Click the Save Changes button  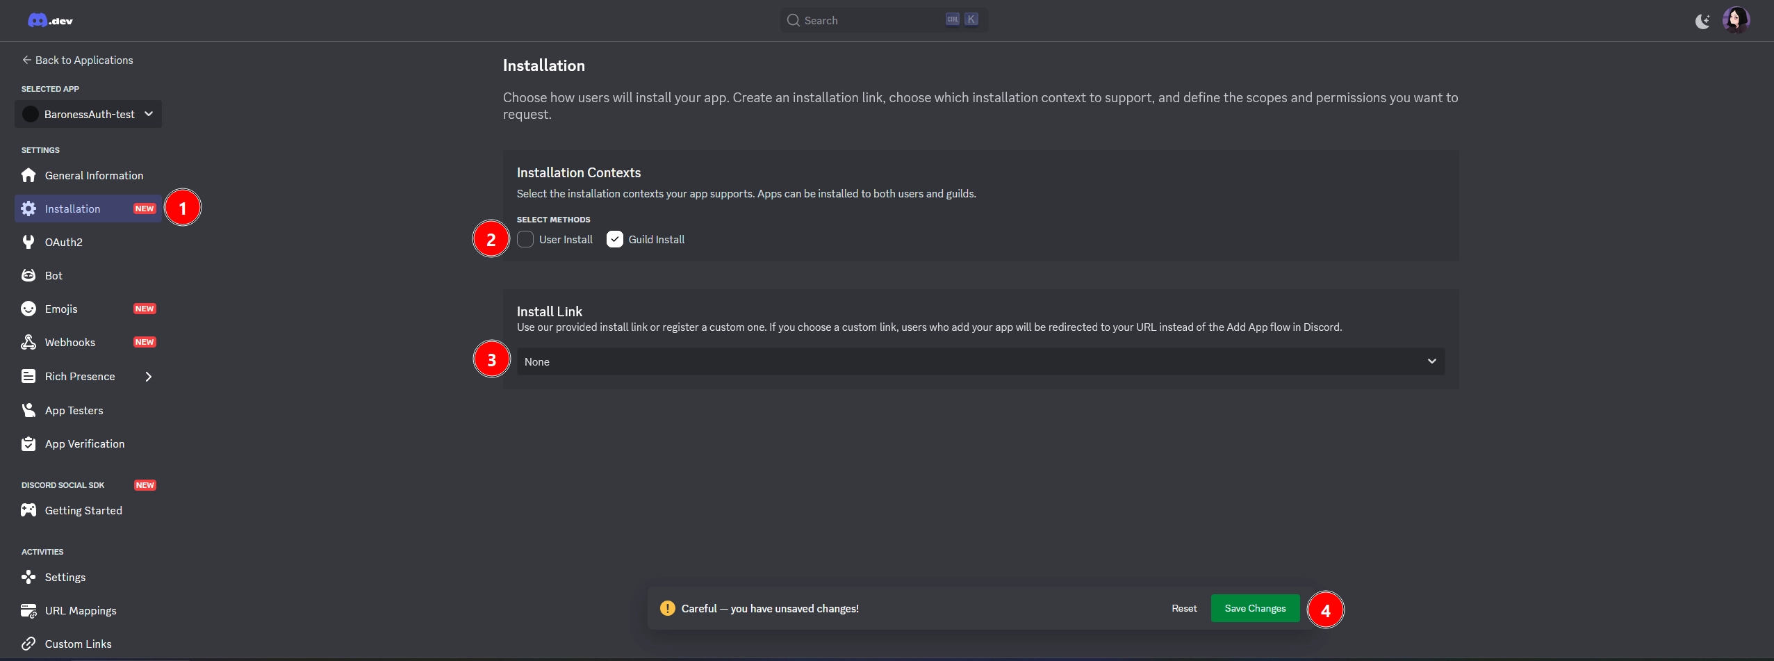(x=1255, y=608)
